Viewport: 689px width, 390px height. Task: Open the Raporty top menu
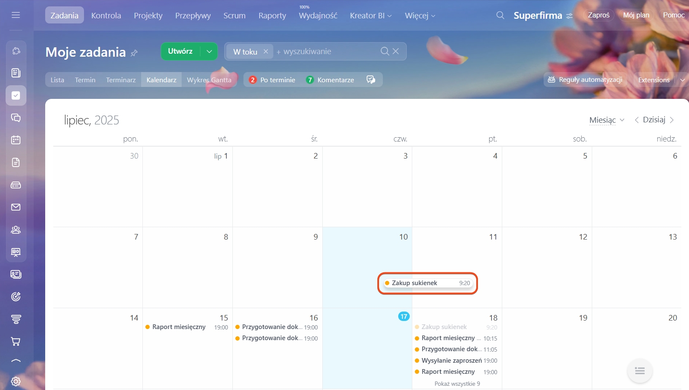click(272, 16)
